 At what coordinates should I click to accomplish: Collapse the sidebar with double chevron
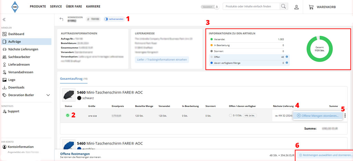(x=4, y=20)
